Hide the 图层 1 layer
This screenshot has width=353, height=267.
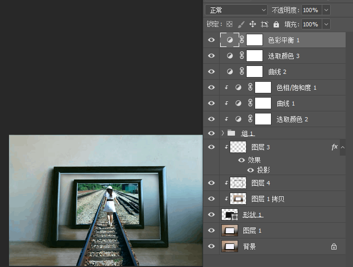(x=211, y=230)
